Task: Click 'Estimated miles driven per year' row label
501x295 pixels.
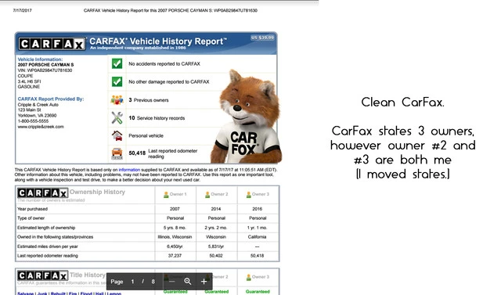Action: coord(48,246)
